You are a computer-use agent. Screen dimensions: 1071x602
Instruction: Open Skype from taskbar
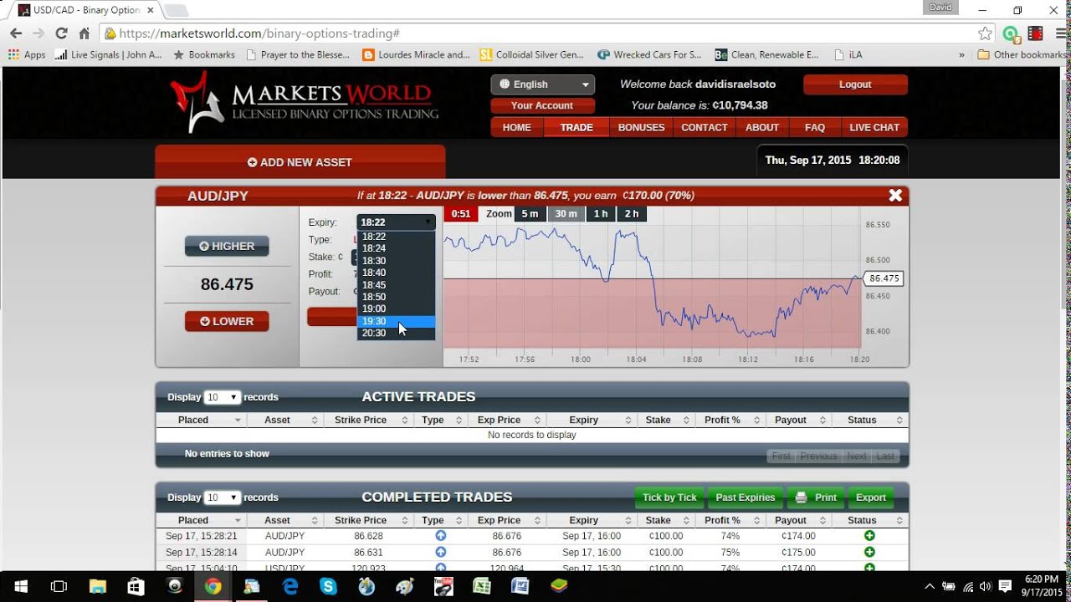point(328,586)
